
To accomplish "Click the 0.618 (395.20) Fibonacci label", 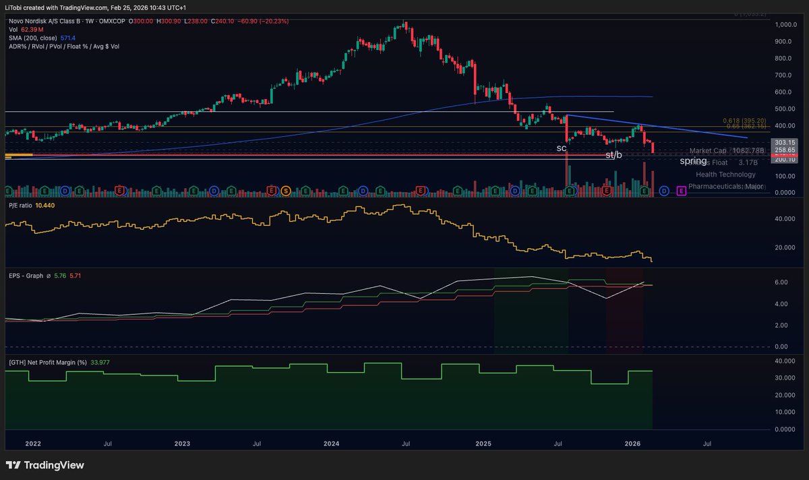I will click(x=745, y=120).
